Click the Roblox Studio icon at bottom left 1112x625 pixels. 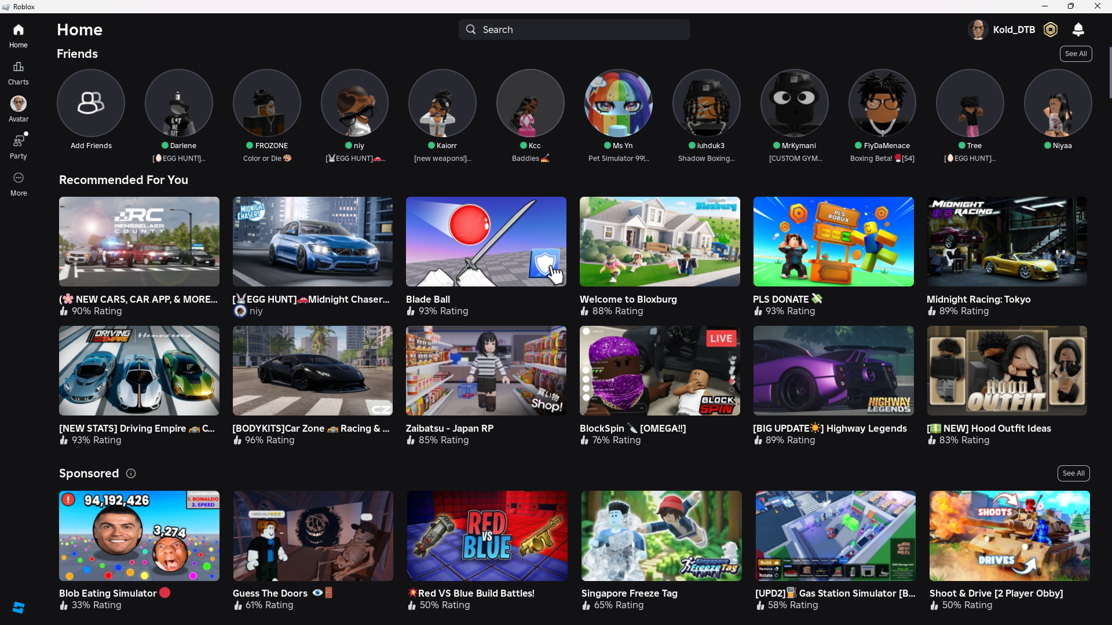(x=18, y=607)
